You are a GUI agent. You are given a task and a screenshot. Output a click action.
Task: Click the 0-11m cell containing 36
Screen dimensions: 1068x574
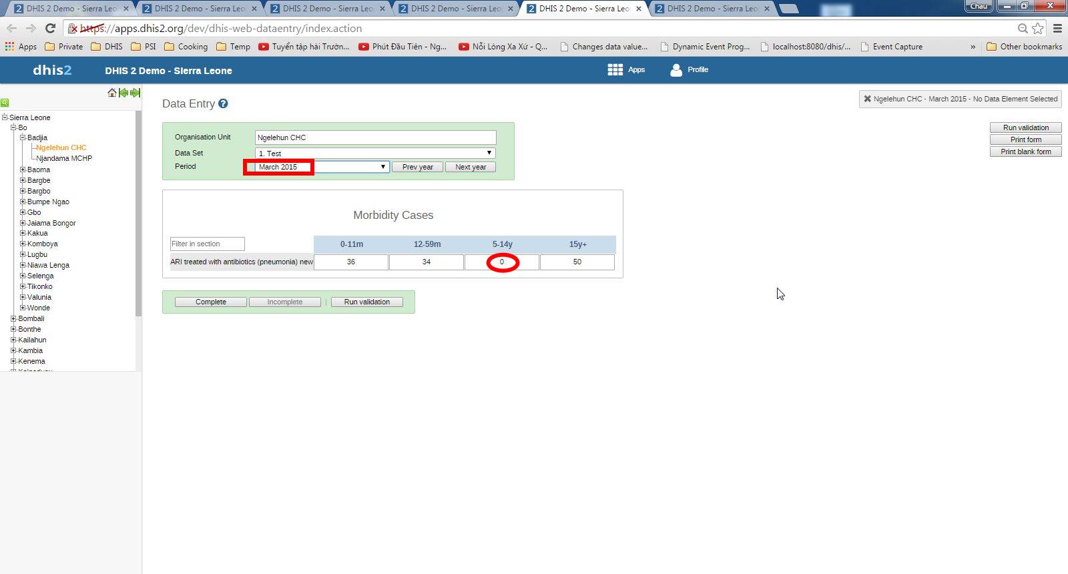point(351,262)
